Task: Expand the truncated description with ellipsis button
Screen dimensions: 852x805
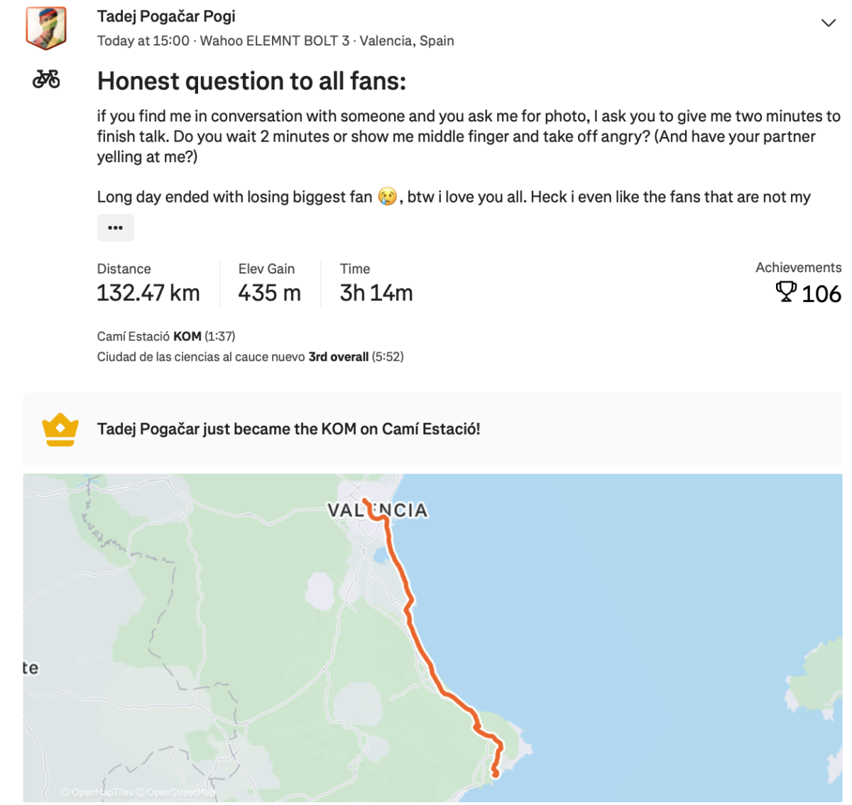Action: (115, 228)
